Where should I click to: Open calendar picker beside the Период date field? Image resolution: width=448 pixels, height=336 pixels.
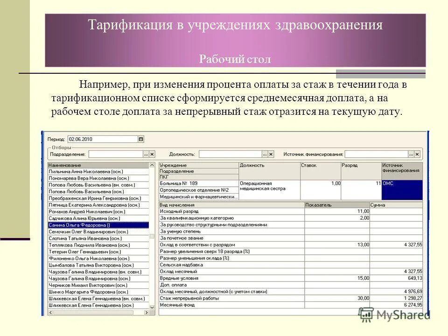click(x=140, y=139)
